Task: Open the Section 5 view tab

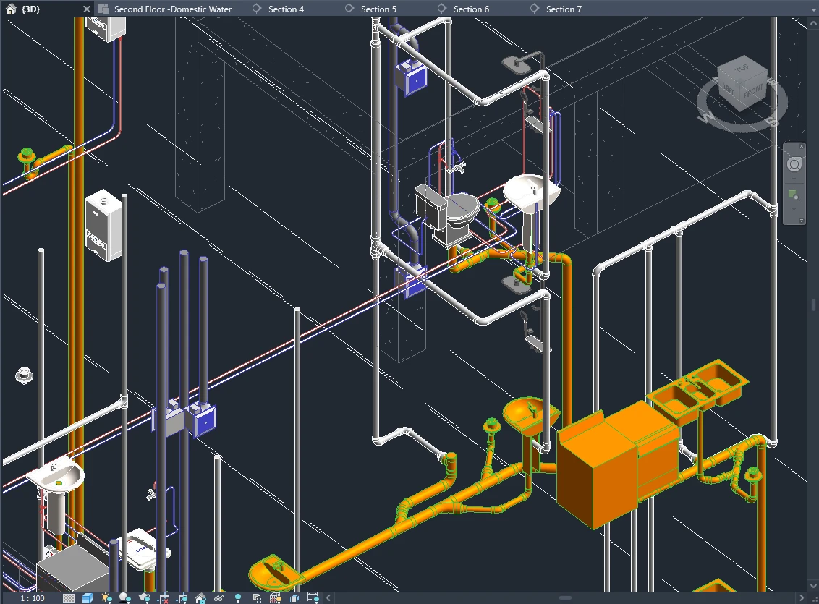Action: pyautogui.click(x=378, y=9)
